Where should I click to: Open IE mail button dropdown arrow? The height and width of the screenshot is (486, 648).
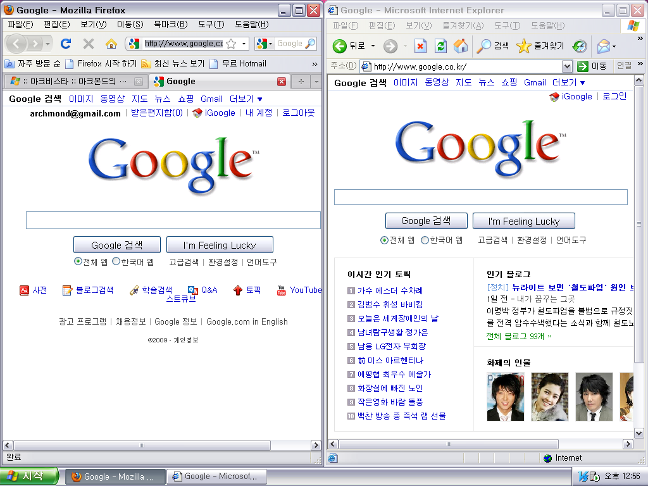pyautogui.click(x=614, y=46)
